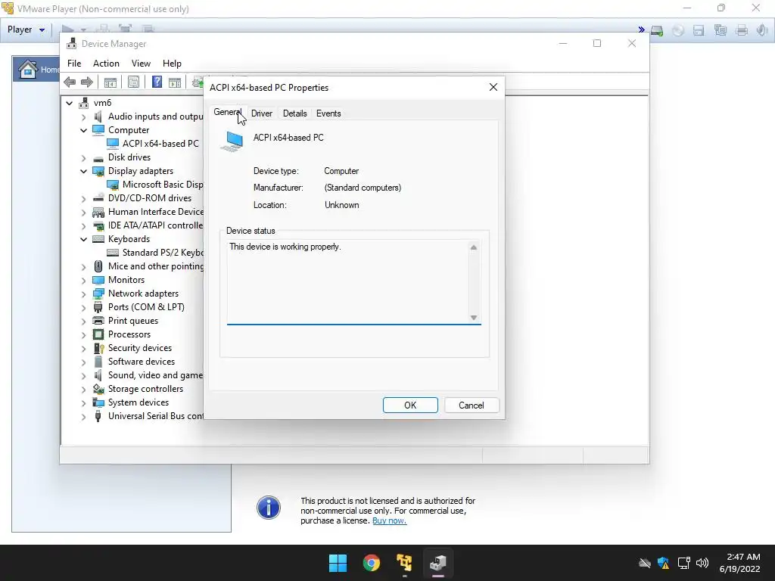Expand the System devices node

[x=83, y=403]
